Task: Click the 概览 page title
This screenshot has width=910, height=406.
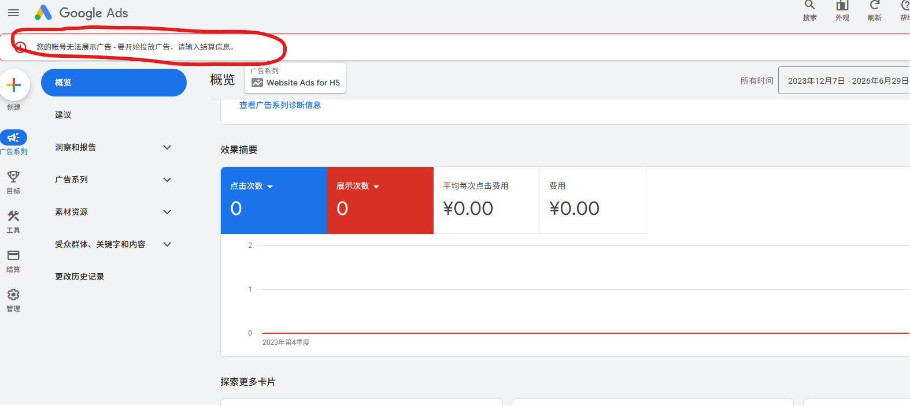Action: click(x=223, y=80)
